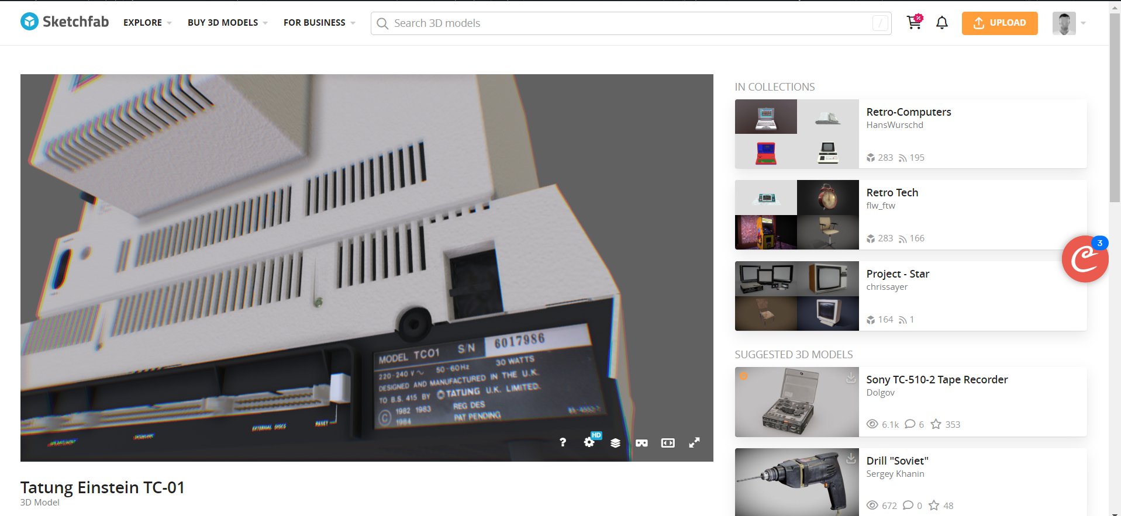Open the red chat widget bubble
1121x516 pixels.
tap(1085, 259)
